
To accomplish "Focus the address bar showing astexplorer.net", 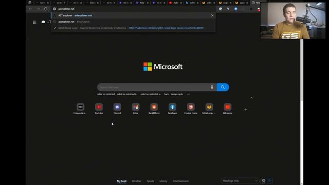I will 133,9.
